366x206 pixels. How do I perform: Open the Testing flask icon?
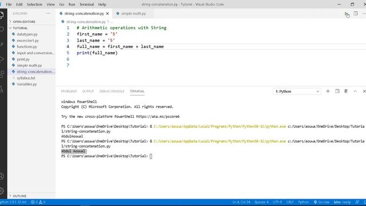click(2, 89)
